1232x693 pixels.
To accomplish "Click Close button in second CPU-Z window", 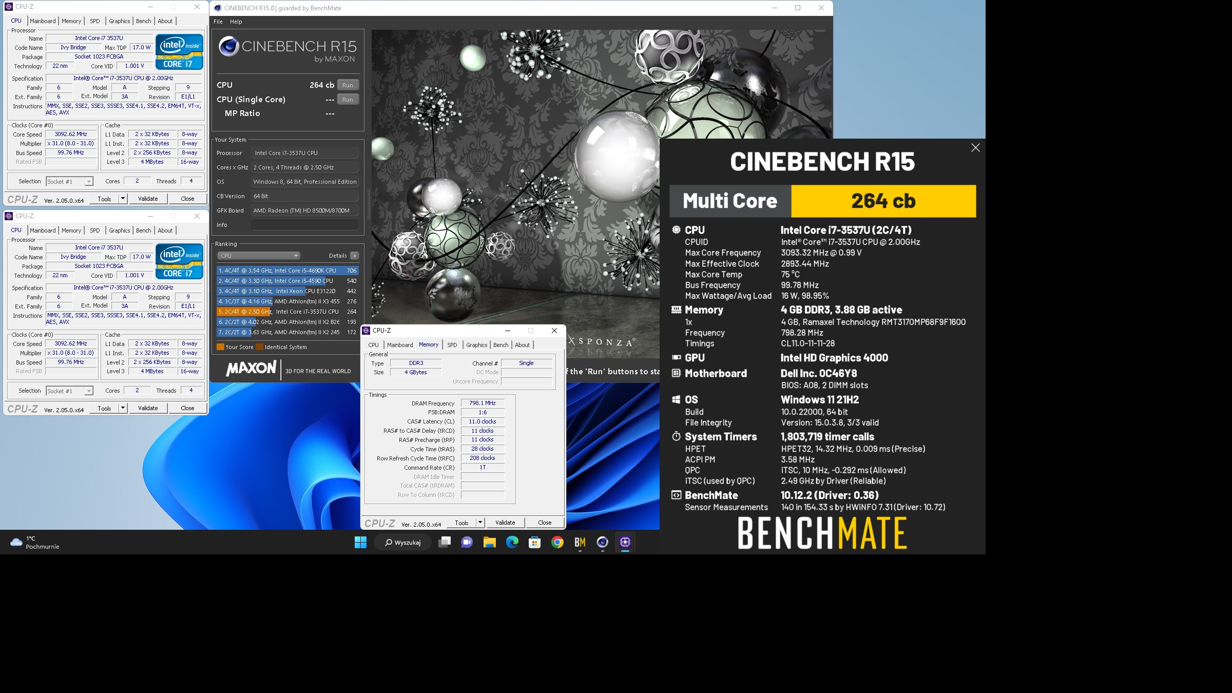I will (x=187, y=408).
